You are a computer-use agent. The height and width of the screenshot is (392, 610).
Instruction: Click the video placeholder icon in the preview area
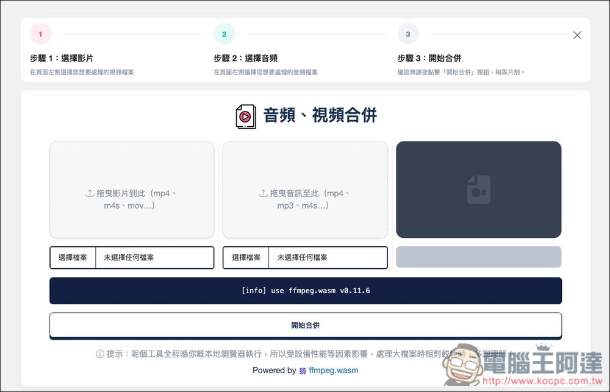(x=478, y=189)
